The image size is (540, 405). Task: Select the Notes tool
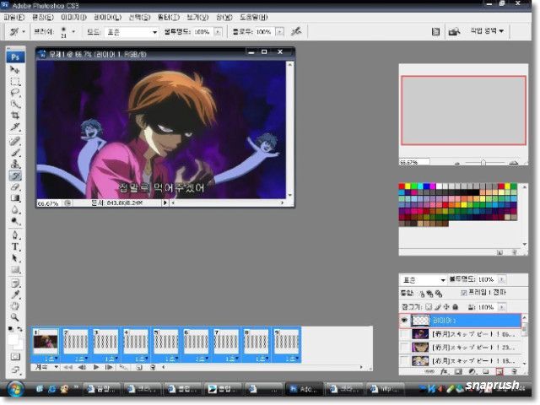pos(15,283)
